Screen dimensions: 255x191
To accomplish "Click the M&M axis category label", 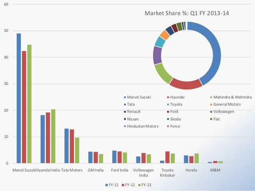I will [x=215, y=170].
